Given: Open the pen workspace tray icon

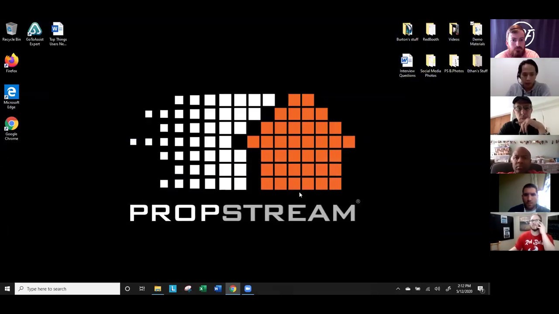Looking at the screenshot, I should [448, 289].
